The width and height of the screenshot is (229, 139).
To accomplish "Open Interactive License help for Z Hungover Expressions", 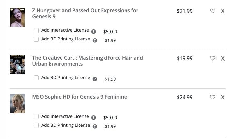I will 94,32.
